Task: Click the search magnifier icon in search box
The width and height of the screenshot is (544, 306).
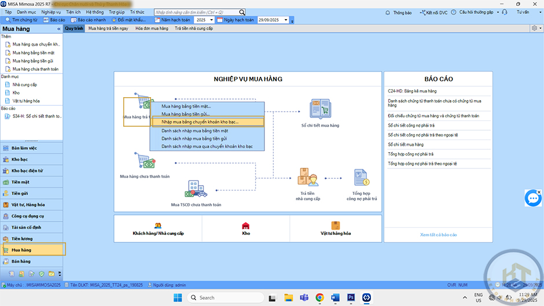Action: click(x=242, y=12)
